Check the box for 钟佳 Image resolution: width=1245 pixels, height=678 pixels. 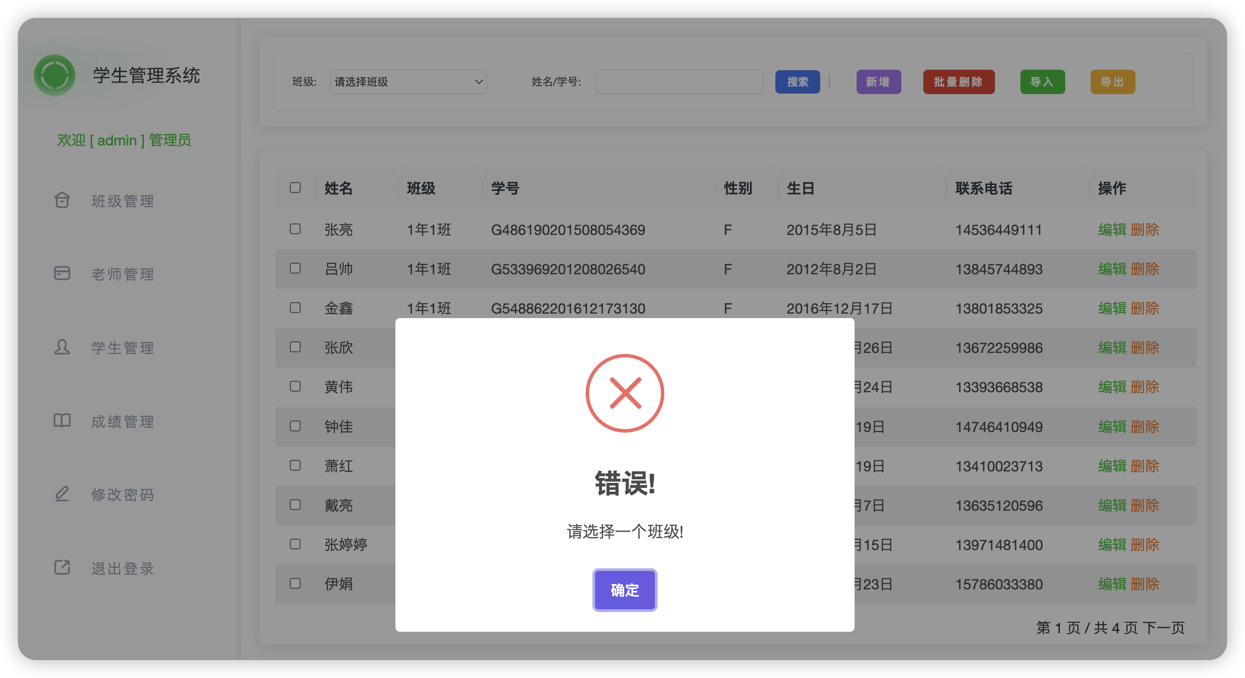point(295,426)
